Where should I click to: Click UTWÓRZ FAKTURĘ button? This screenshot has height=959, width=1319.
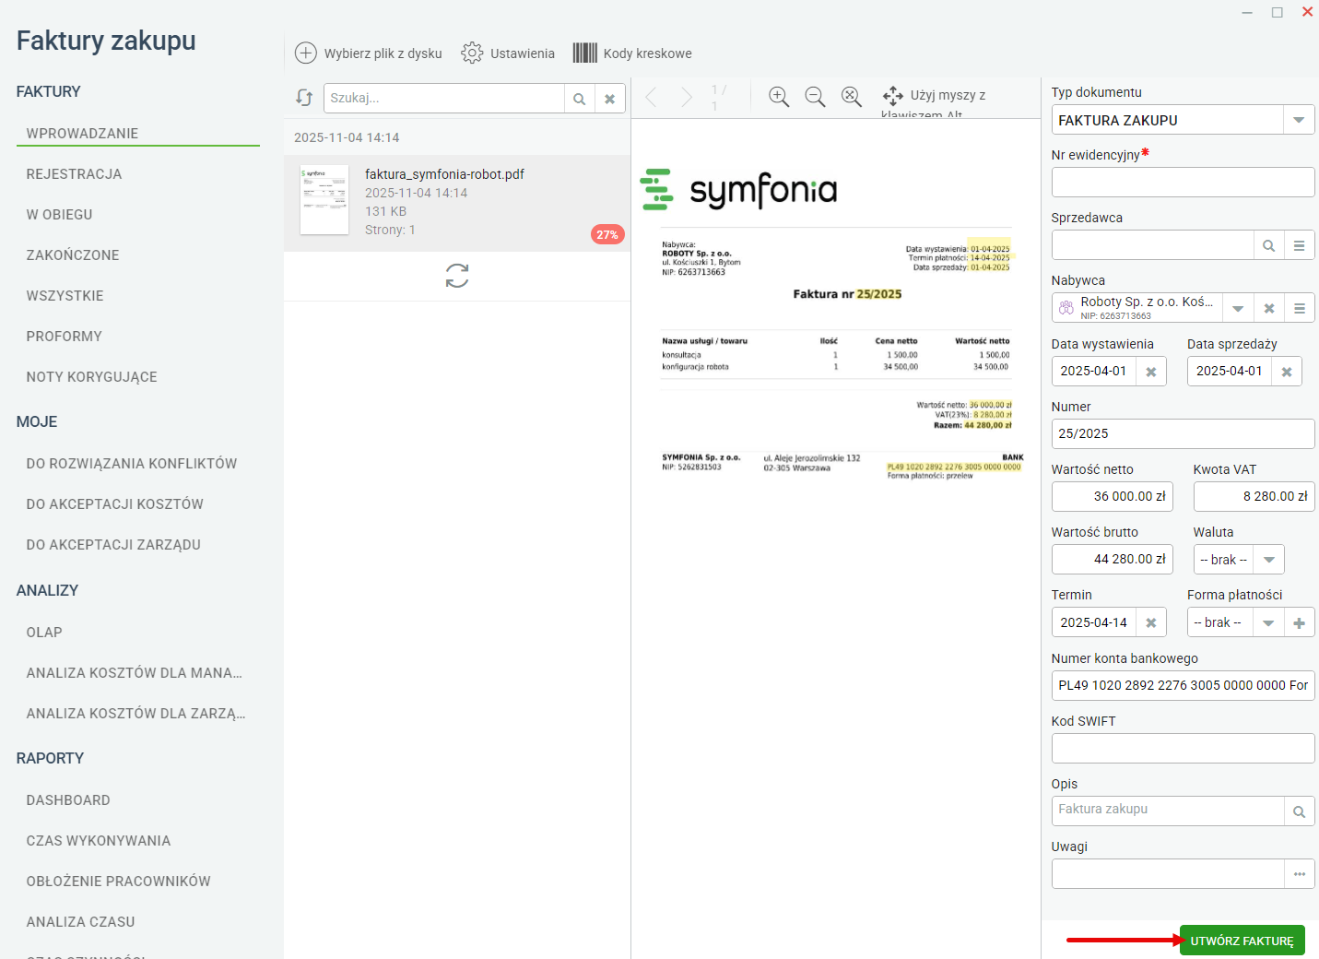pos(1242,941)
